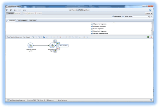Switch to the Share mode
This screenshot has width=159, height=107.
(86, 10)
